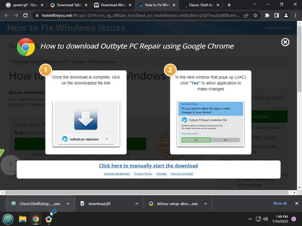The width and height of the screenshot is (302, 226).
Task: Toggle the browser side panel
Action: [277, 15]
